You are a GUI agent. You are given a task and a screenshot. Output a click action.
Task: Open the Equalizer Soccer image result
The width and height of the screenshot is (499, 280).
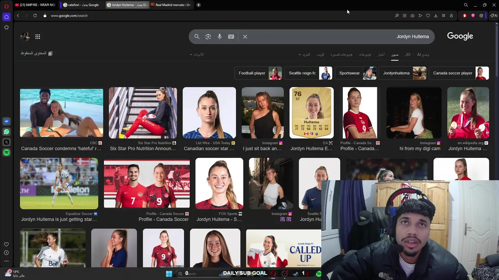(x=59, y=184)
